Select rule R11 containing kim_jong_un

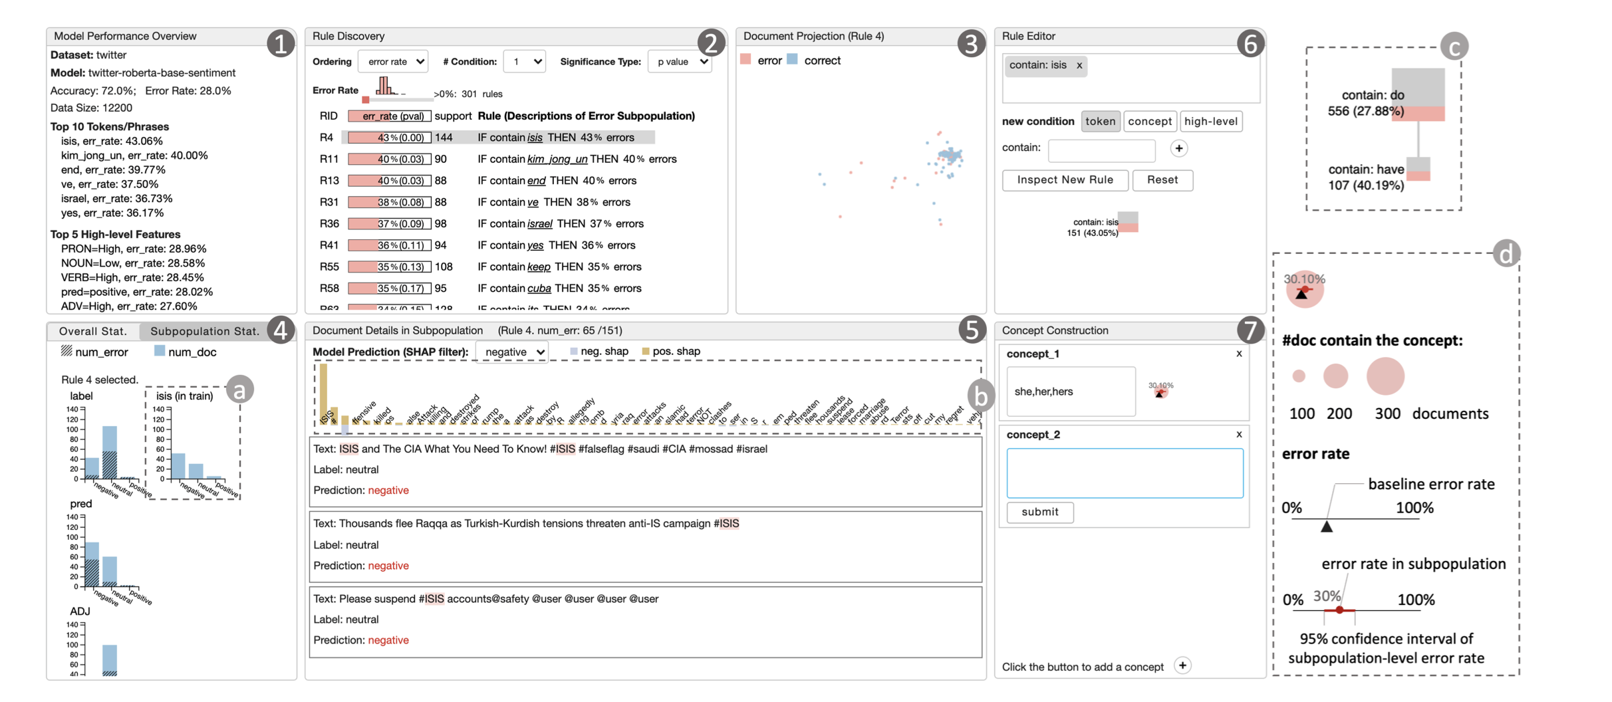[499, 159]
